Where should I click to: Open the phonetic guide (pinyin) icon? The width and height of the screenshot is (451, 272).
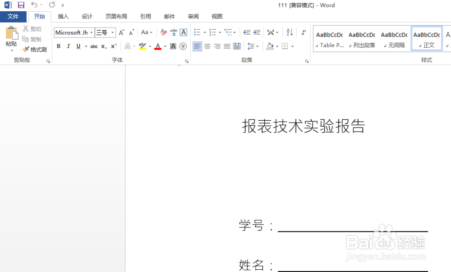click(x=173, y=32)
